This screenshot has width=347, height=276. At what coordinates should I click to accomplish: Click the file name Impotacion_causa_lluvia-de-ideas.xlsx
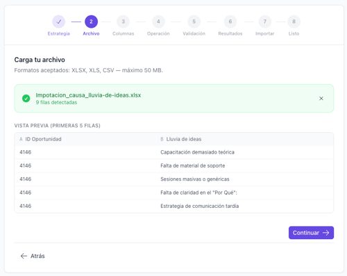coord(88,95)
